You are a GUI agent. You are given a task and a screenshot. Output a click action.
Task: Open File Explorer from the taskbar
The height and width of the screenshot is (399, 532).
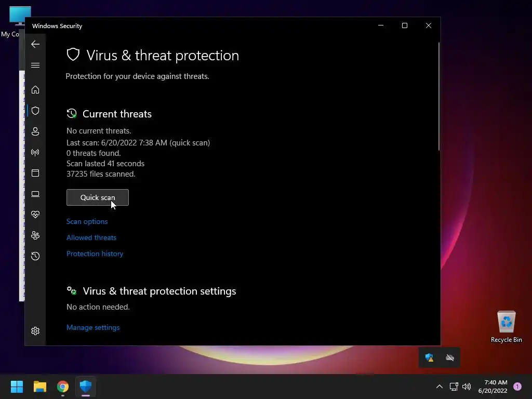pyautogui.click(x=39, y=387)
